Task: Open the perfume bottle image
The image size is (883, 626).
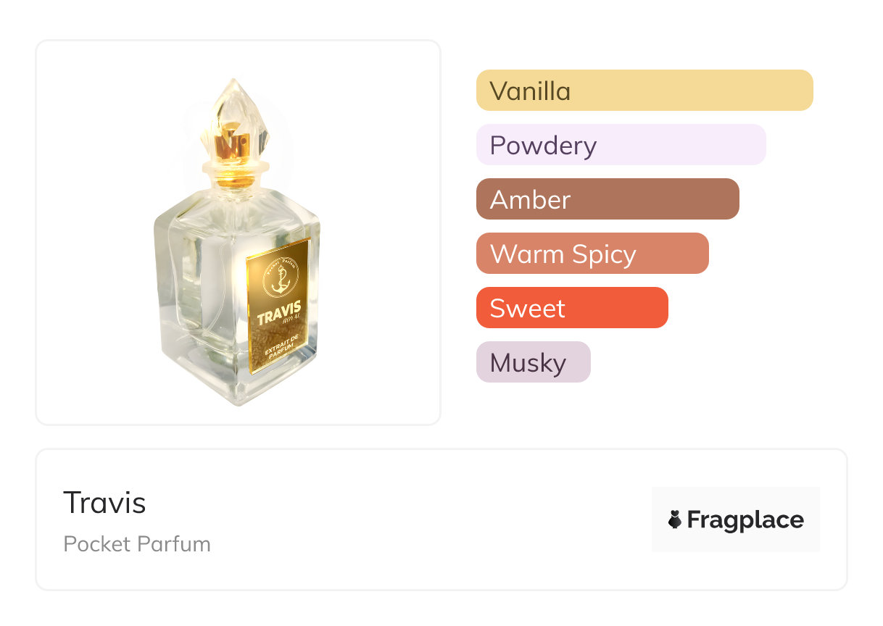Action: tap(238, 232)
